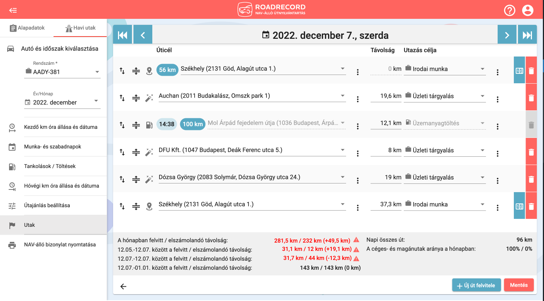Switch to Alapadatok tab
Image resolution: width=544 pixels, height=301 pixels.
tap(27, 28)
